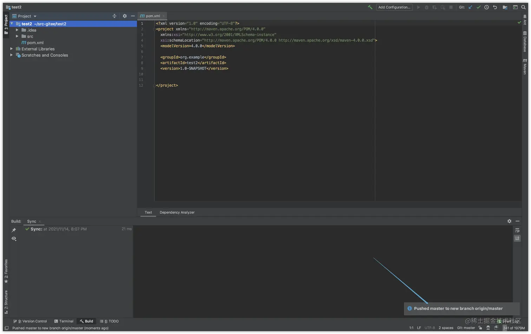Open Project panel settings gear
This screenshot has width=531, height=334.
[125, 16]
